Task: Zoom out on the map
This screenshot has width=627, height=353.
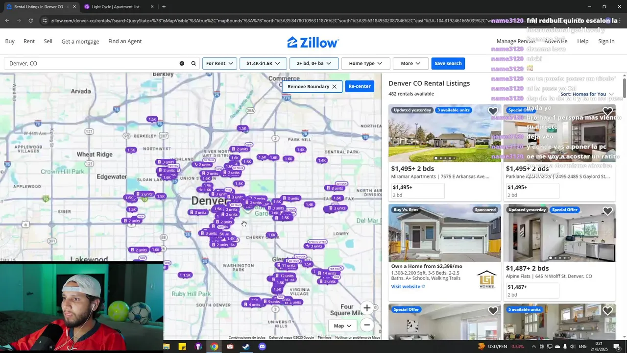Action: pyautogui.click(x=367, y=325)
